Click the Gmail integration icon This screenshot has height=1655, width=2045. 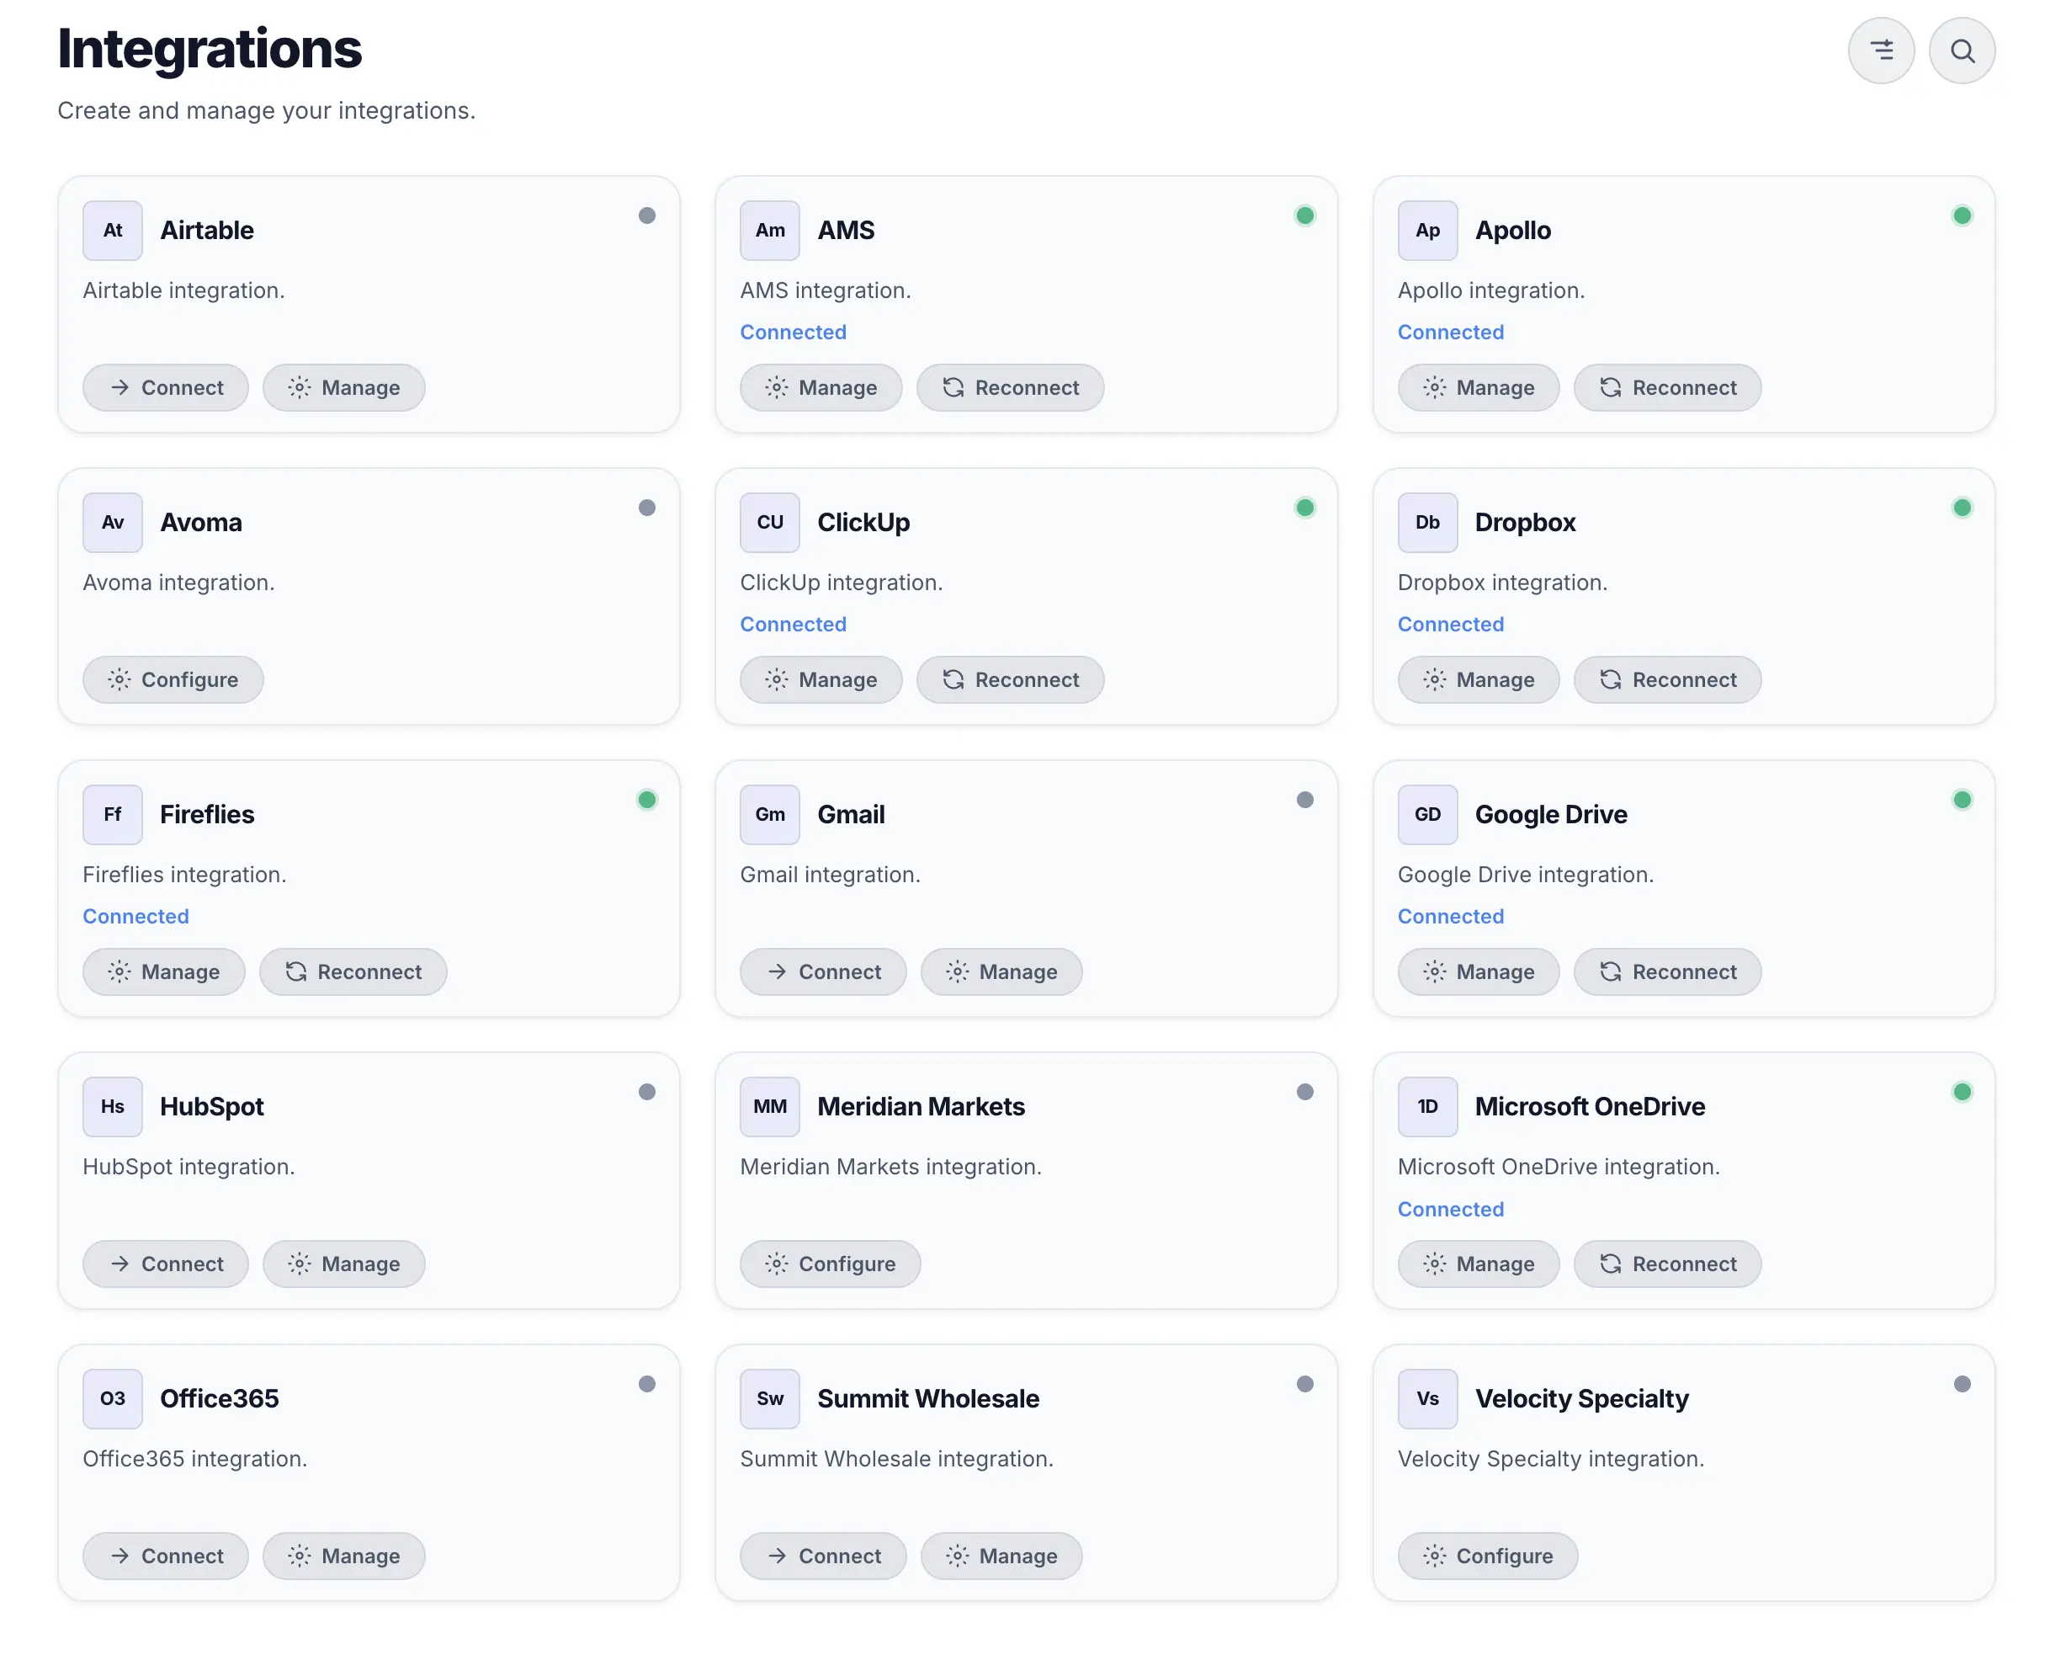[769, 814]
